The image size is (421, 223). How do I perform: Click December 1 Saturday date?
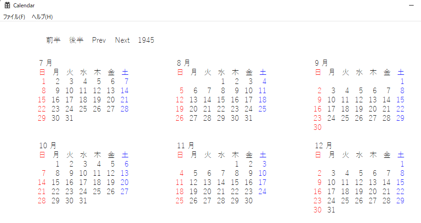(402, 164)
